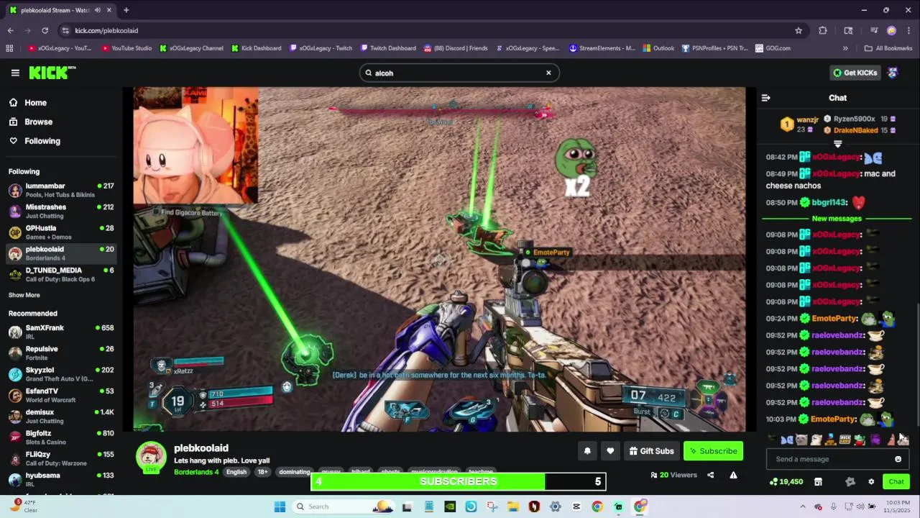This screenshot has width=920, height=518.
Task: Open plebkoolaid's avatar with LIVE badge
Action: click(x=151, y=458)
